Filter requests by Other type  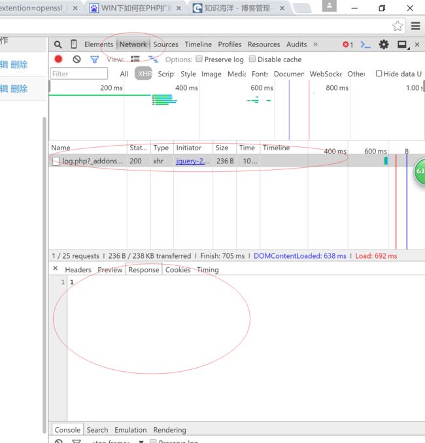(x=356, y=74)
